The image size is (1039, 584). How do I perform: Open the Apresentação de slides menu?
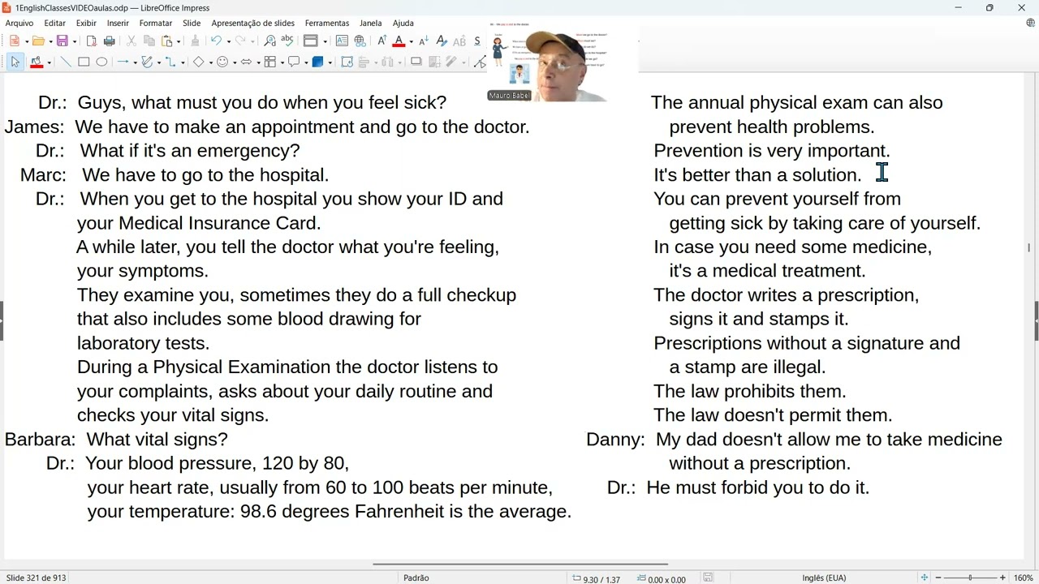click(x=253, y=24)
